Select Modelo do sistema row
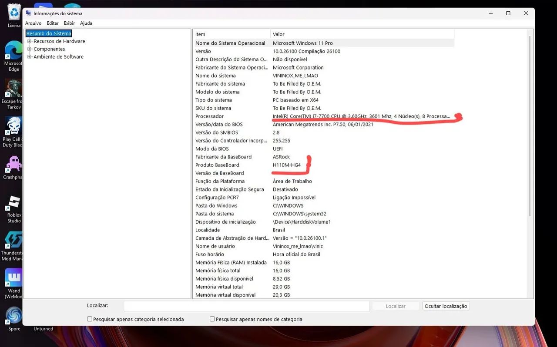 tap(324, 92)
